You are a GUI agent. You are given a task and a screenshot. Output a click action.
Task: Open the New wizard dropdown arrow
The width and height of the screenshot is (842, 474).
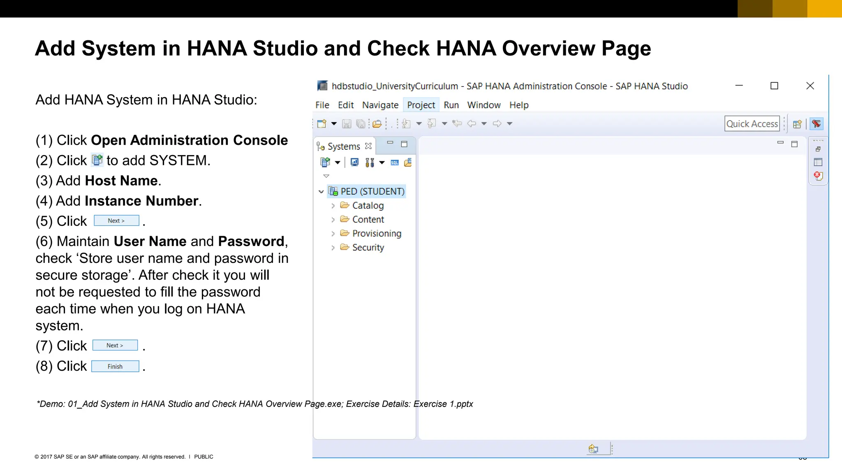(x=334, y=123)
